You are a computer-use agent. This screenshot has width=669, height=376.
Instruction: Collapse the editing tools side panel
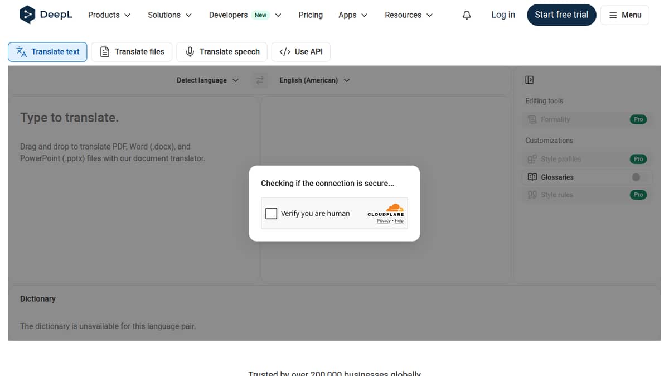530,80
